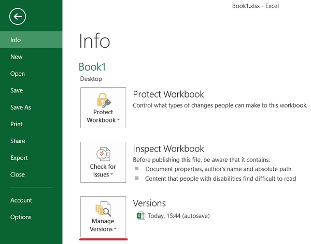Choose Open from the File menu

(x=31, y=74)
